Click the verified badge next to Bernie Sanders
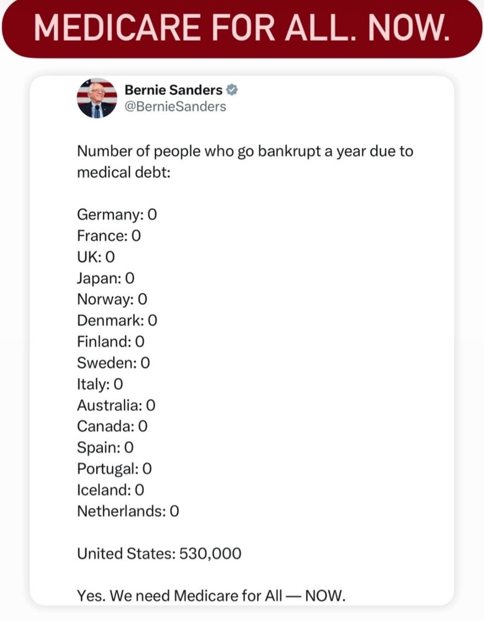 (x=232, y=90)
